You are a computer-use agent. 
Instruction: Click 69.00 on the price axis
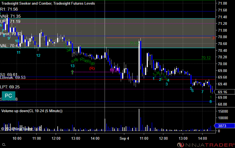(223, 98)
